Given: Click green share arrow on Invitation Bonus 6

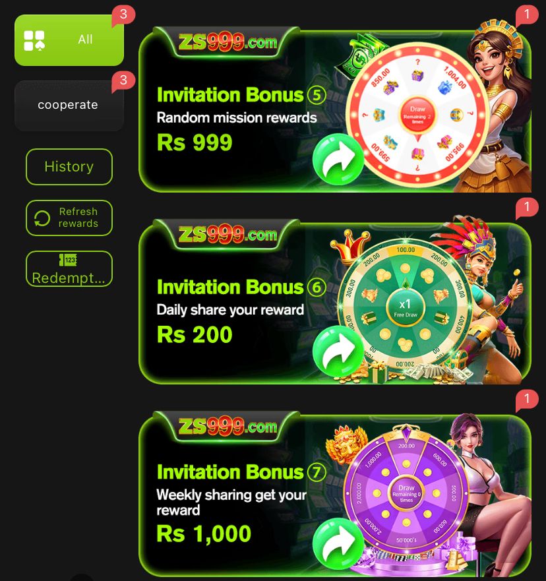Looking at the screenshot, I should (338, 352).
